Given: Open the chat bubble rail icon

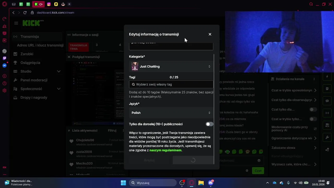Looking at the screenshot, I should click(x=327, y=101).
